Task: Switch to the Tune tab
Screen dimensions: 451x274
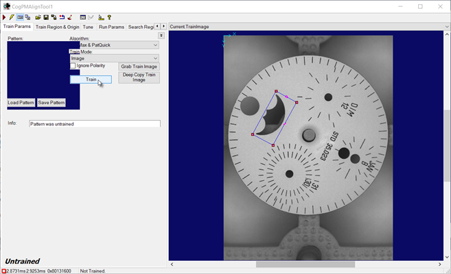Action: (x=88, y=27)
